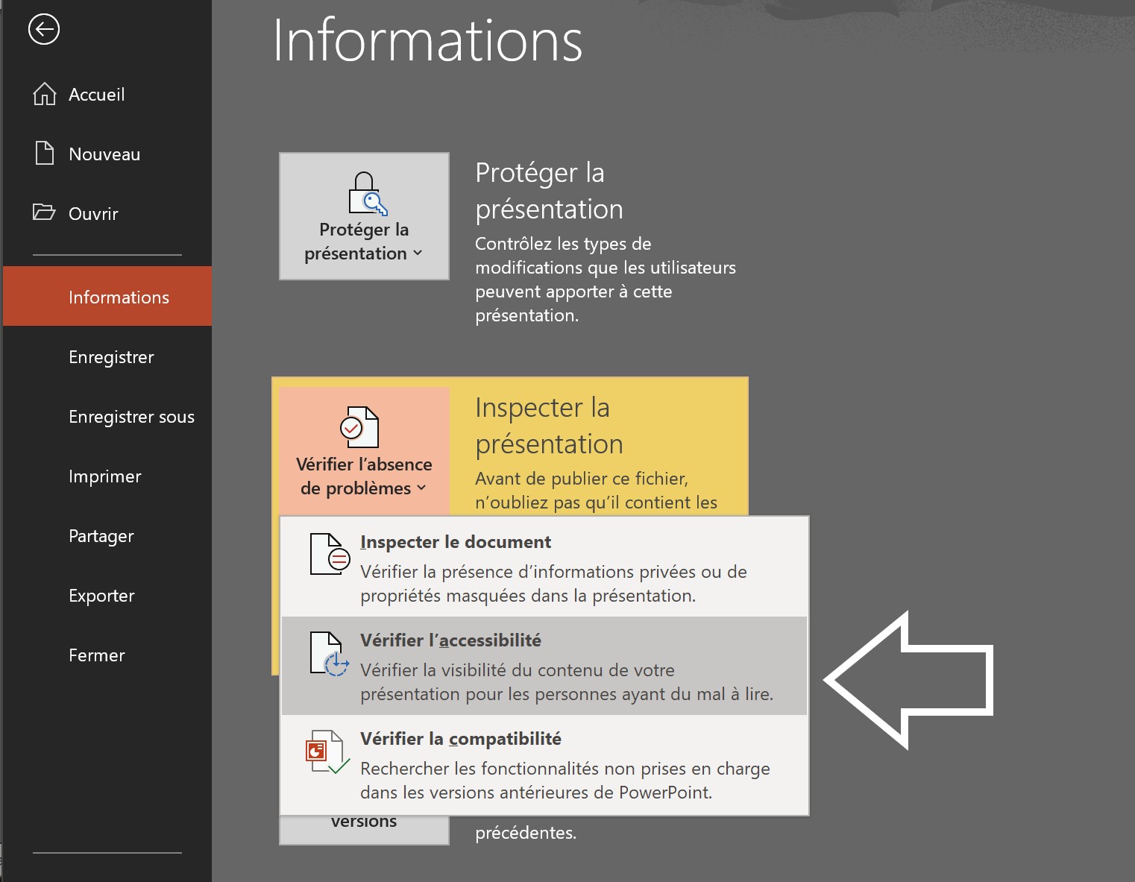Expand the Protéger la présentation dropdown chevron
The width and height of the screenshot is (1135, 882).
coord(417,254)
